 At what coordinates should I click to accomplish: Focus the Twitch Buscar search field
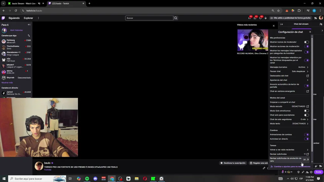(x=149, y=18)
